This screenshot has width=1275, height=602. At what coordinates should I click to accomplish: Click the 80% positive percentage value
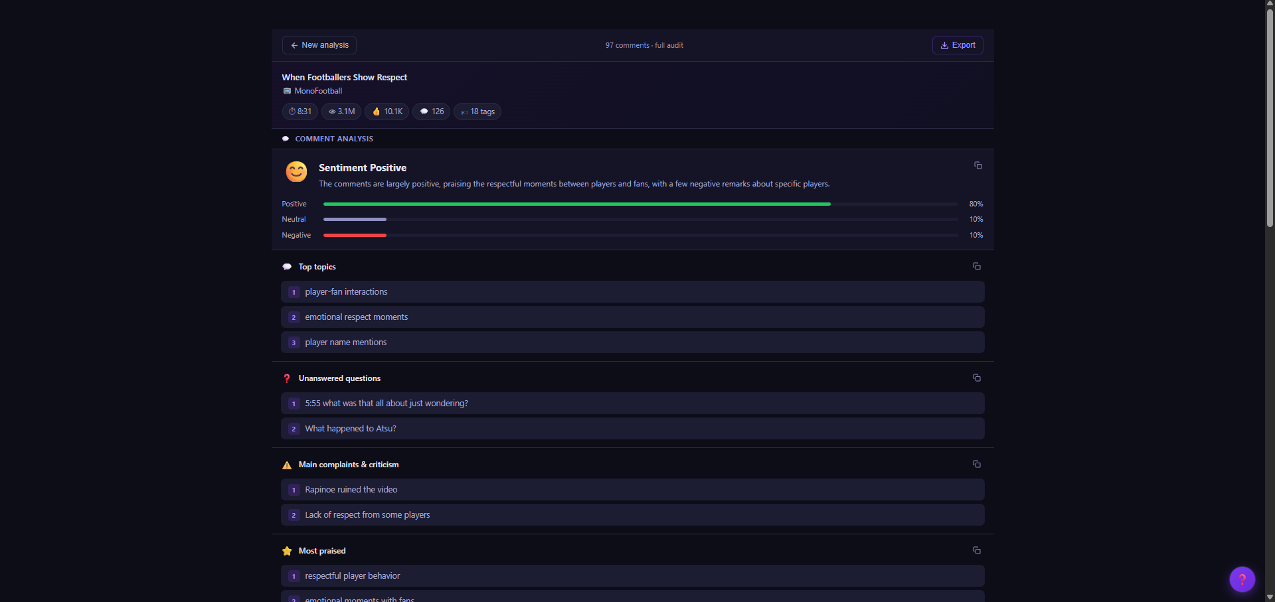[976, 204]
